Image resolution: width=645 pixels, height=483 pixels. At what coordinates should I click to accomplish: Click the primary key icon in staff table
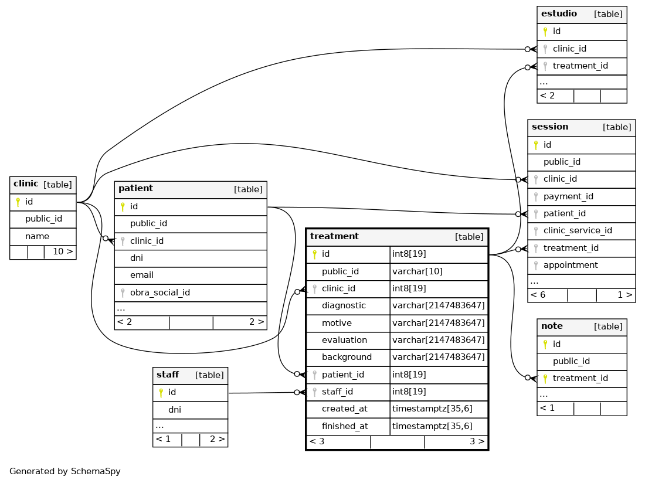coord(161,393)
